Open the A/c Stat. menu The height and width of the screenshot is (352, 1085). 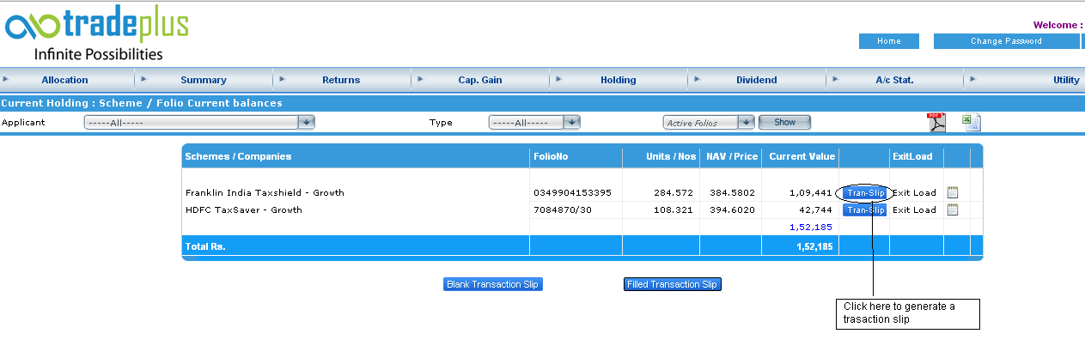pos(894,80)
